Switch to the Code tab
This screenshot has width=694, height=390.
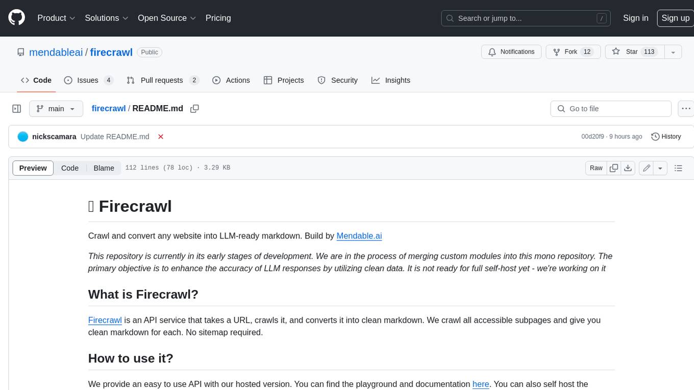tap(36, 80)
